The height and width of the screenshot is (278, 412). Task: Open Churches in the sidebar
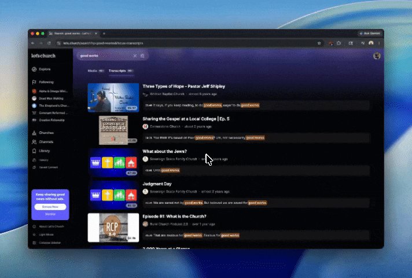(x=43, y=133)
